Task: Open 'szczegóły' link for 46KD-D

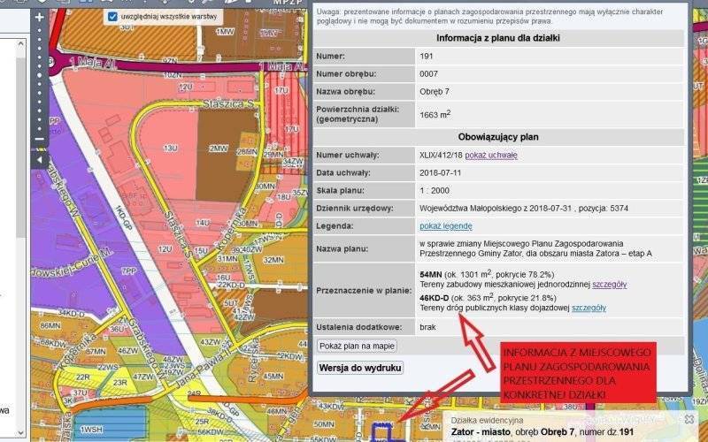Action: (x=589, y=308)
